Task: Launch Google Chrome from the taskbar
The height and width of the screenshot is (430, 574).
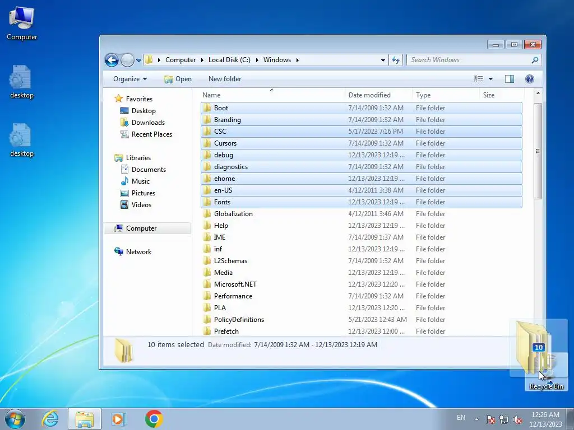Action: coord(154,419)
